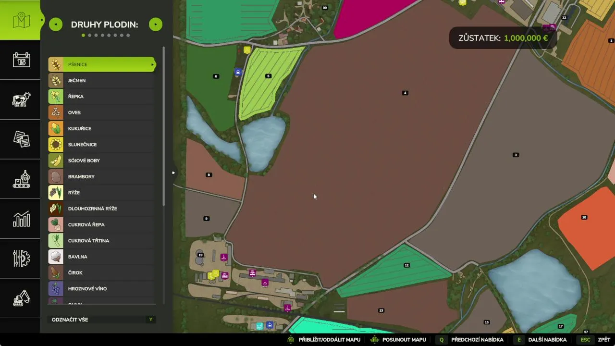Click Přiblížit/Oddálit mapu hint
The height and width of the screenshot is (346, 615).
[x=323, y=340]
